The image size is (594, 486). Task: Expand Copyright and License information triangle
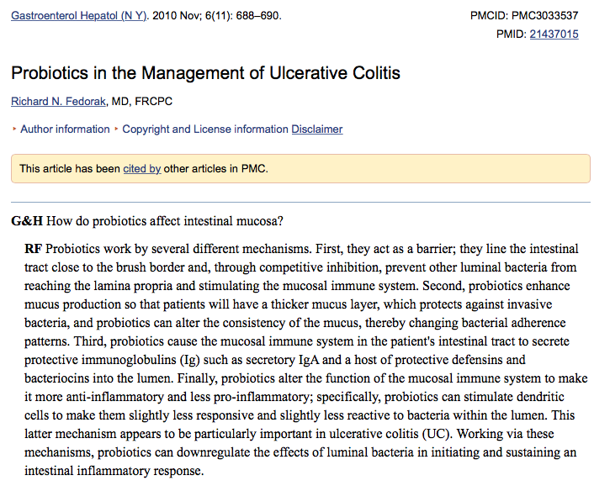[116, 129]
